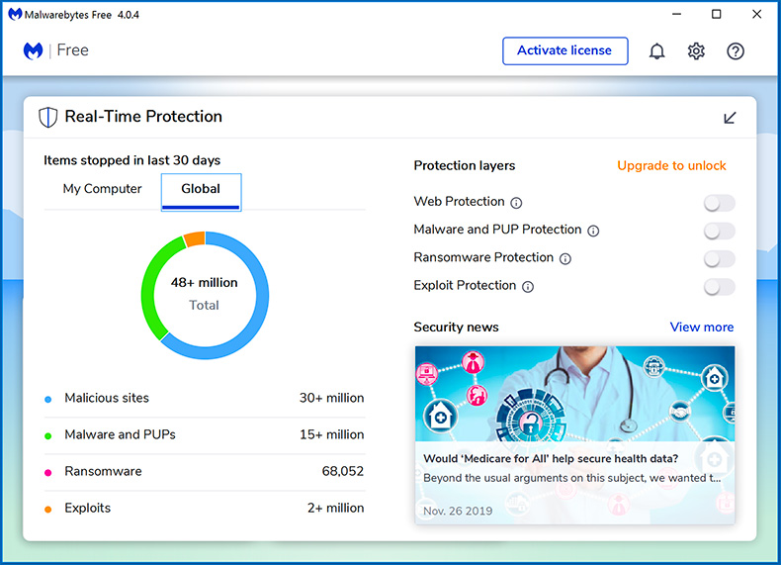This screenshot has height=565, width=781.
Task: Enable the Web Protection toggle
Action: click(719, 203)
